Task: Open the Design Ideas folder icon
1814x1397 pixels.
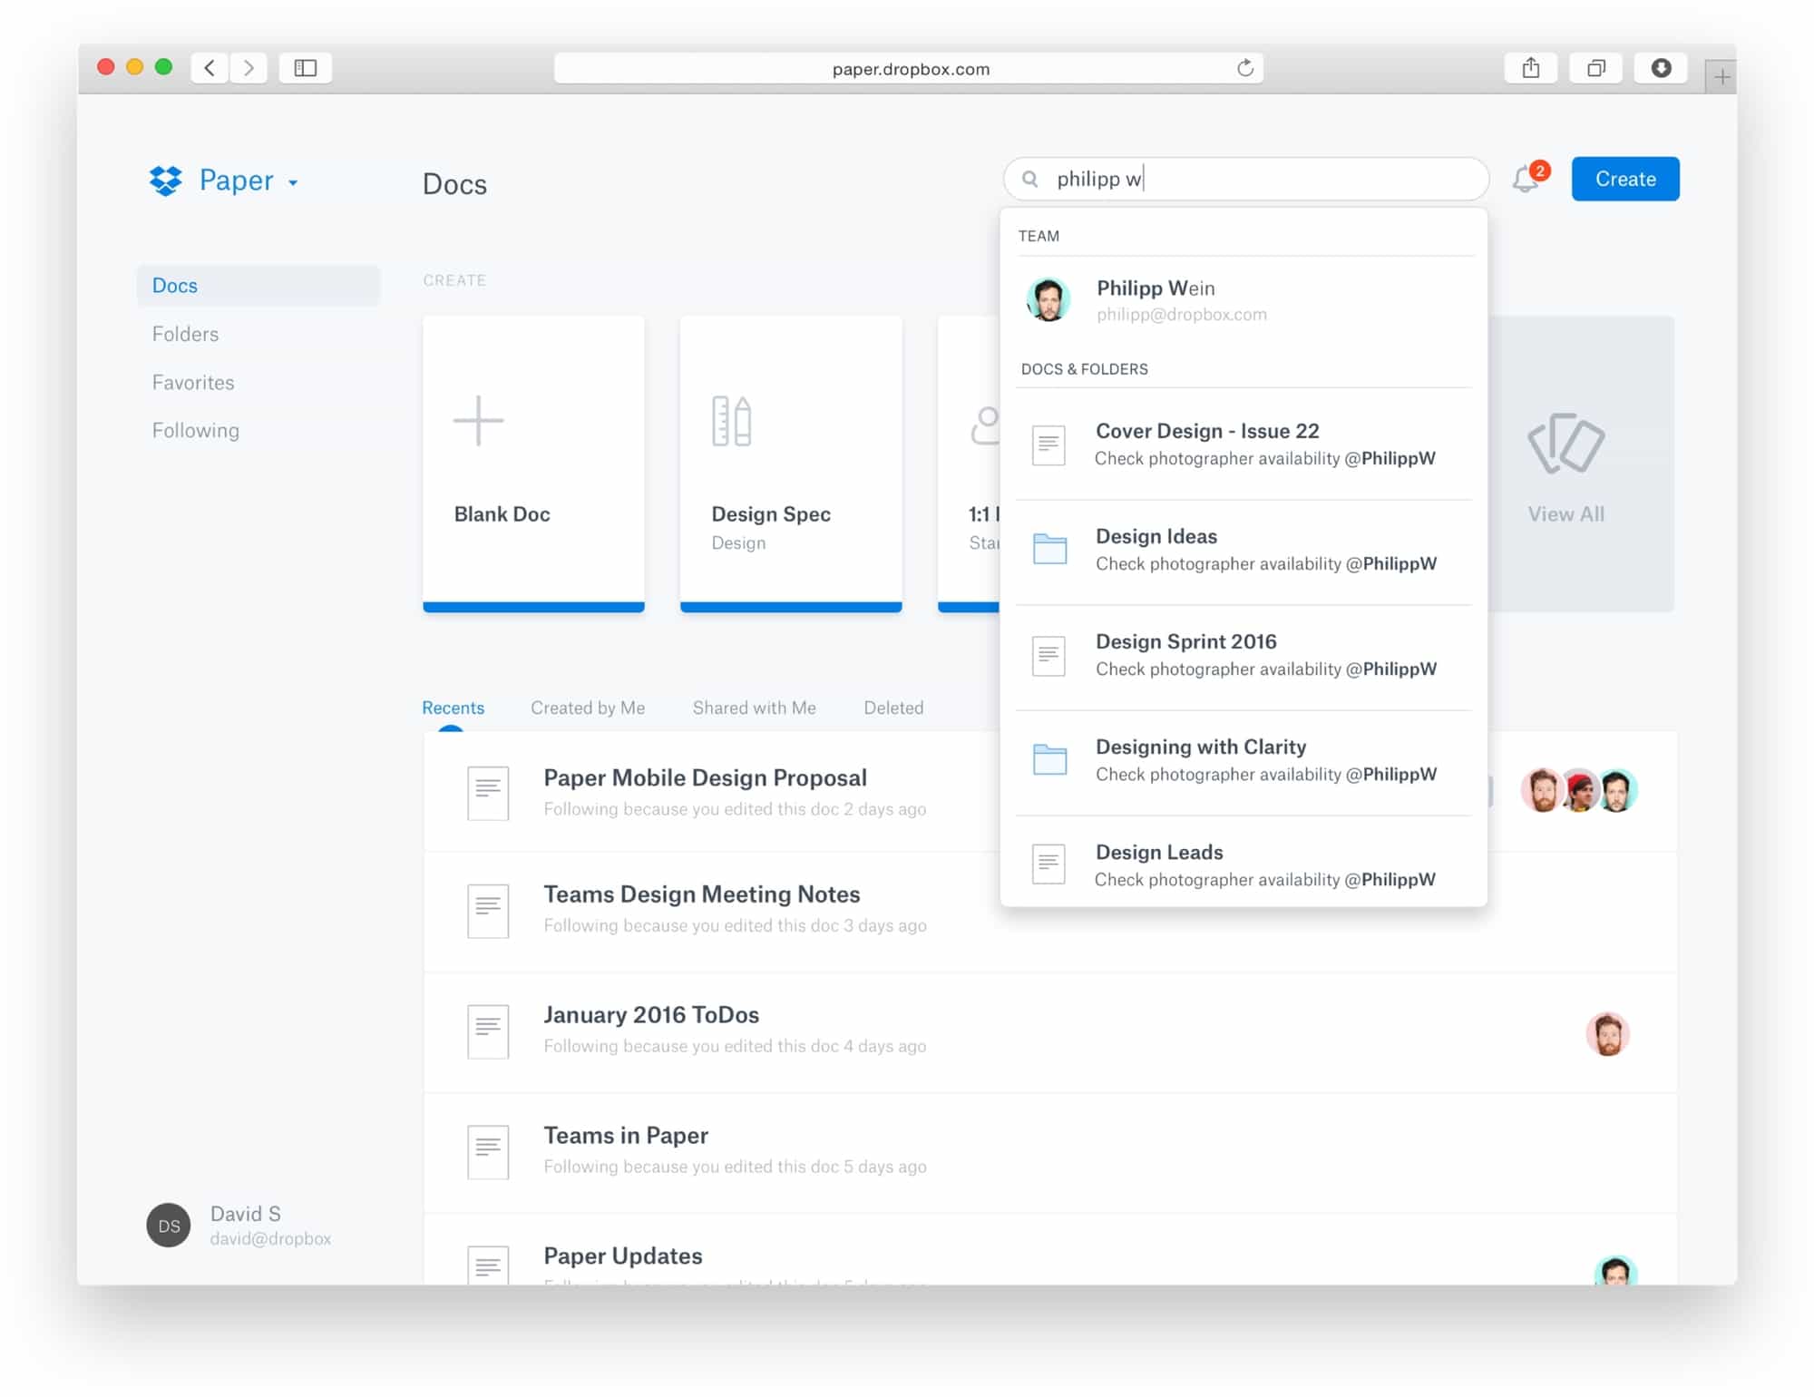Action: [1048, 550]
